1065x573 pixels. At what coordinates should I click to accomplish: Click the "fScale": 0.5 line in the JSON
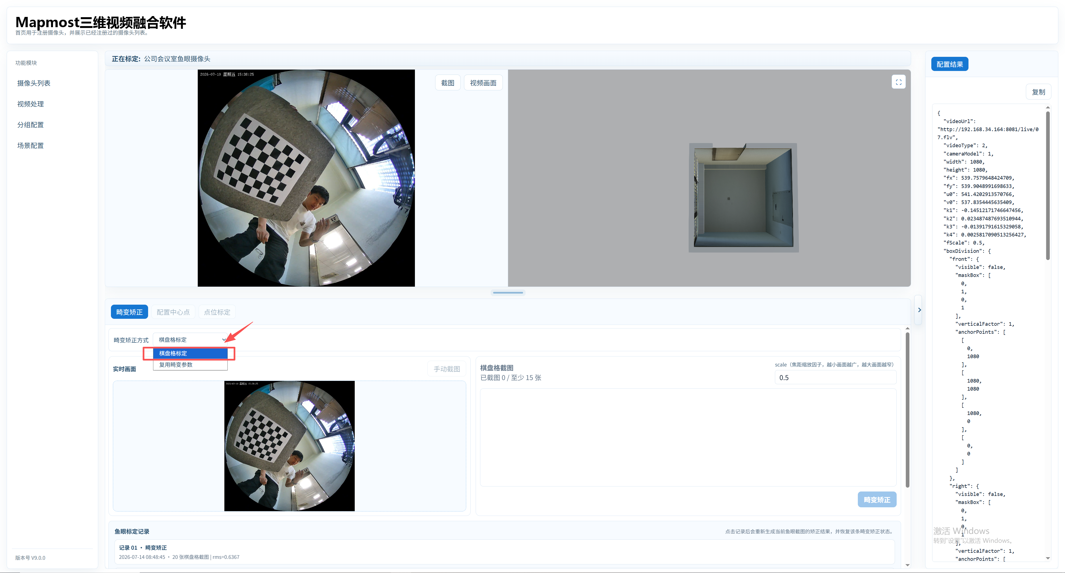pos(964,243)
